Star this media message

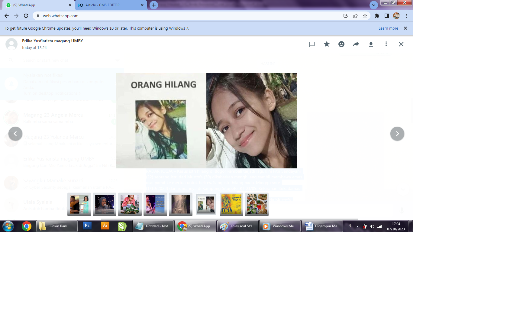coord(327,44)
